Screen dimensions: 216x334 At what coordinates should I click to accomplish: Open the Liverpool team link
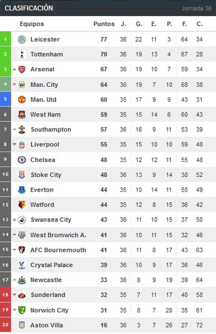pos(45,144)
